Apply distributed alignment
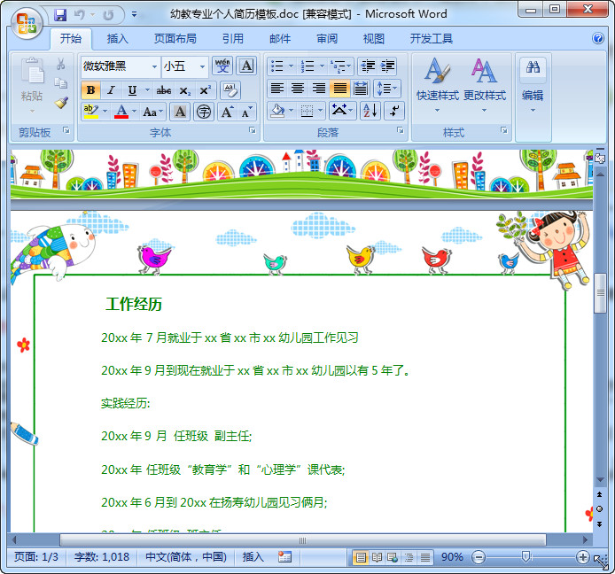The height and width of the screenshot is (574, 615). [361, 89]
